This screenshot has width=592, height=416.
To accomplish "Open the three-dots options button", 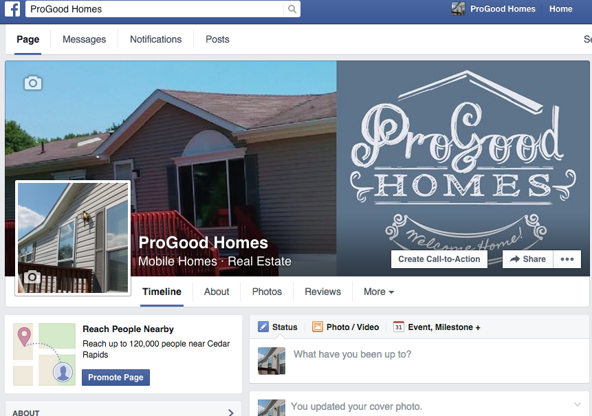I will tap(567, 259).
